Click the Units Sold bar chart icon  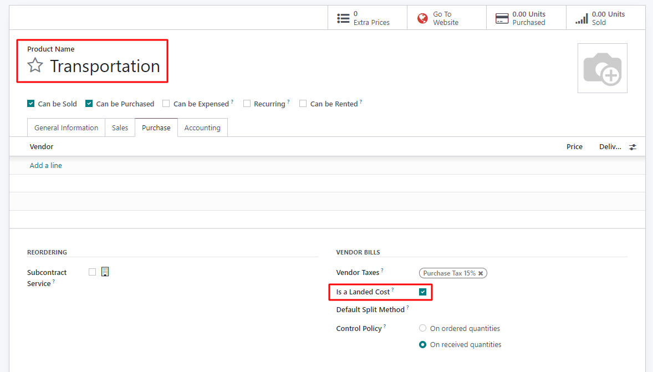(x=582, y=18)
